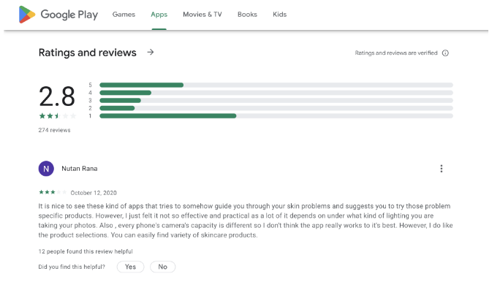Click the review's three-star rating
This screenshot has height=290, width=492.
(53, 192)
